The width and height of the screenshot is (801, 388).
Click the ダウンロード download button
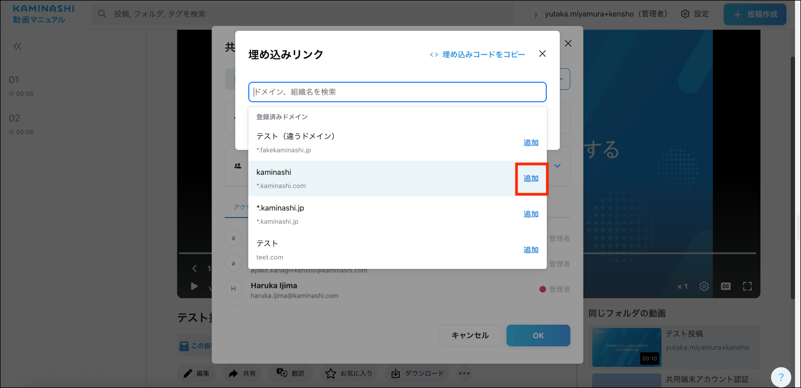pos(418,373)
